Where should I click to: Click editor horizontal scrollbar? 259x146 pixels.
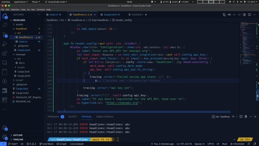pyautogui.click(x=144, y=112)
